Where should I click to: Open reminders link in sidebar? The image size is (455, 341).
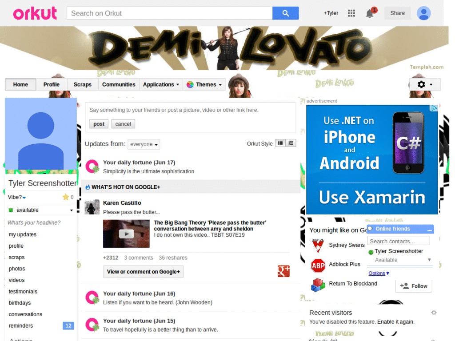pyautogui.click(x=20, y=325)
